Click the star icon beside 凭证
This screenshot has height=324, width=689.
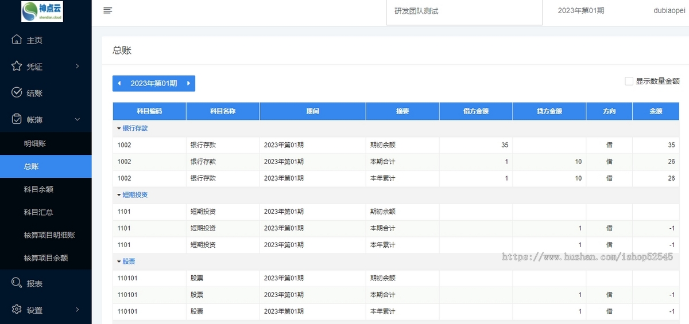[x=17, y=66]
